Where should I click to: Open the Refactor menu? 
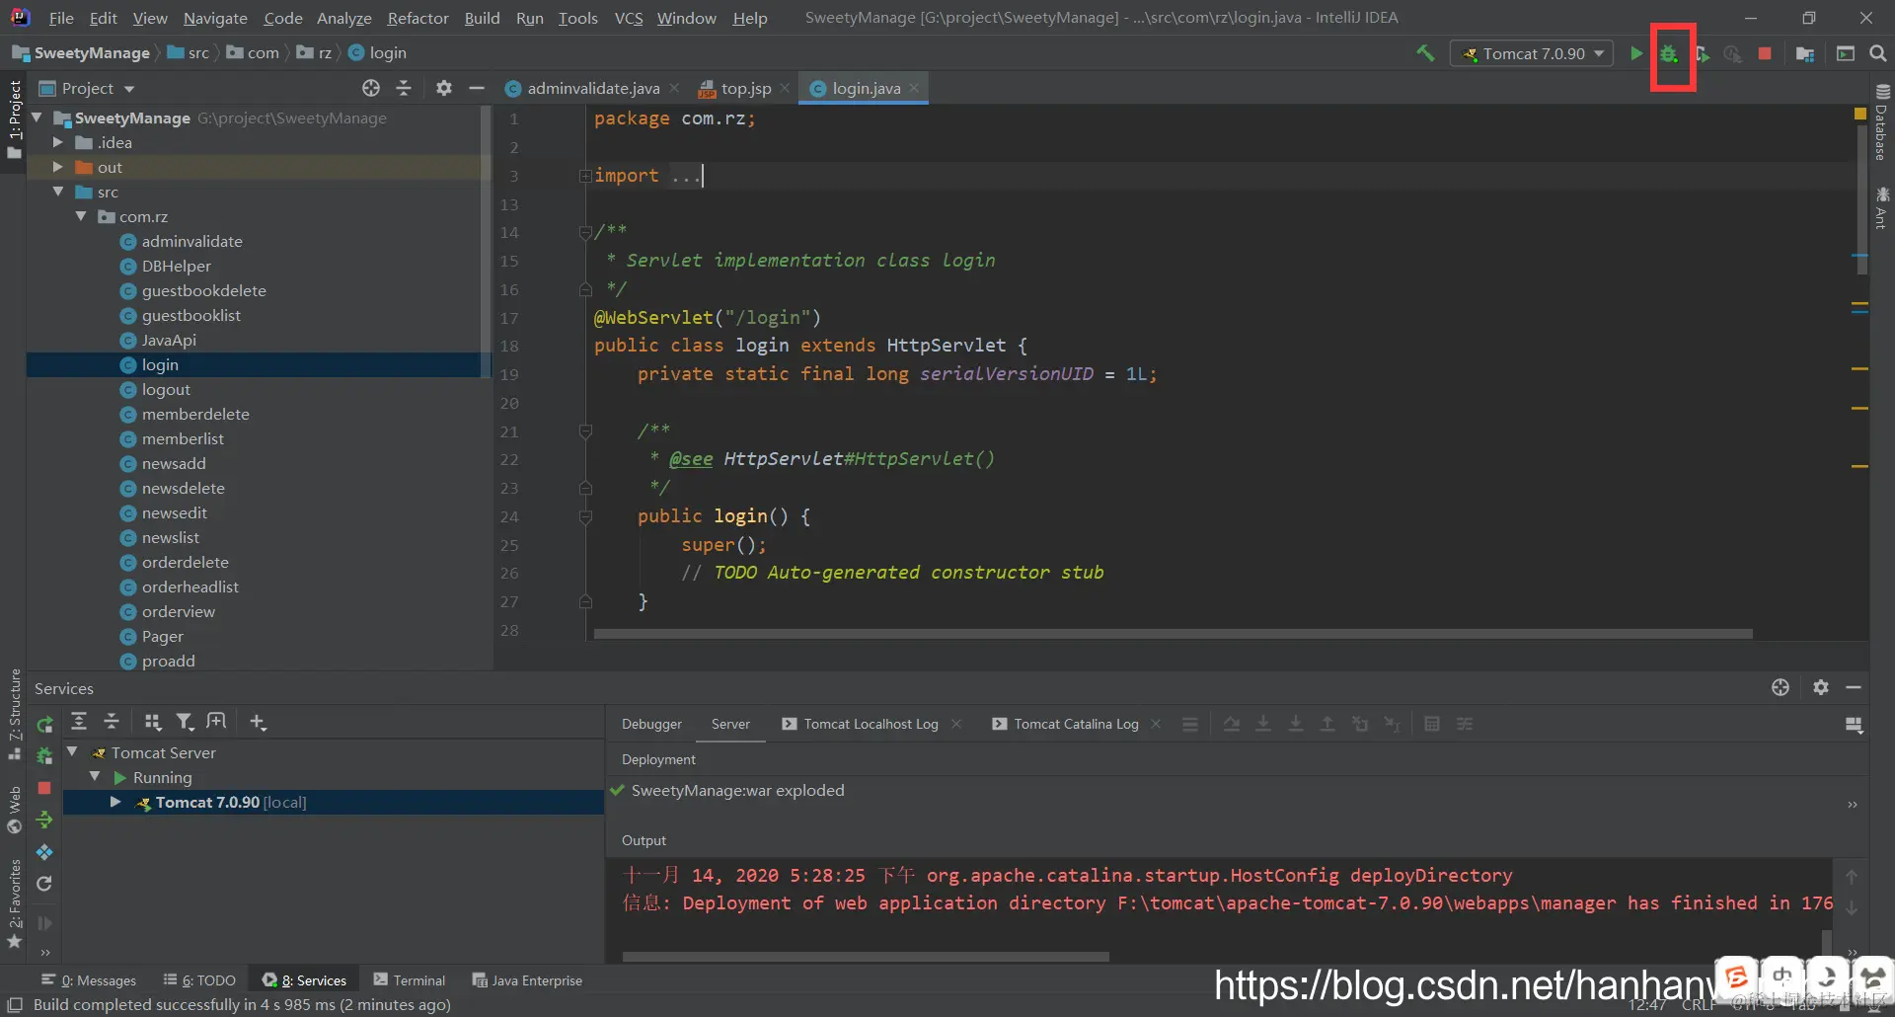pyautogui.click(x=417, y=18)
